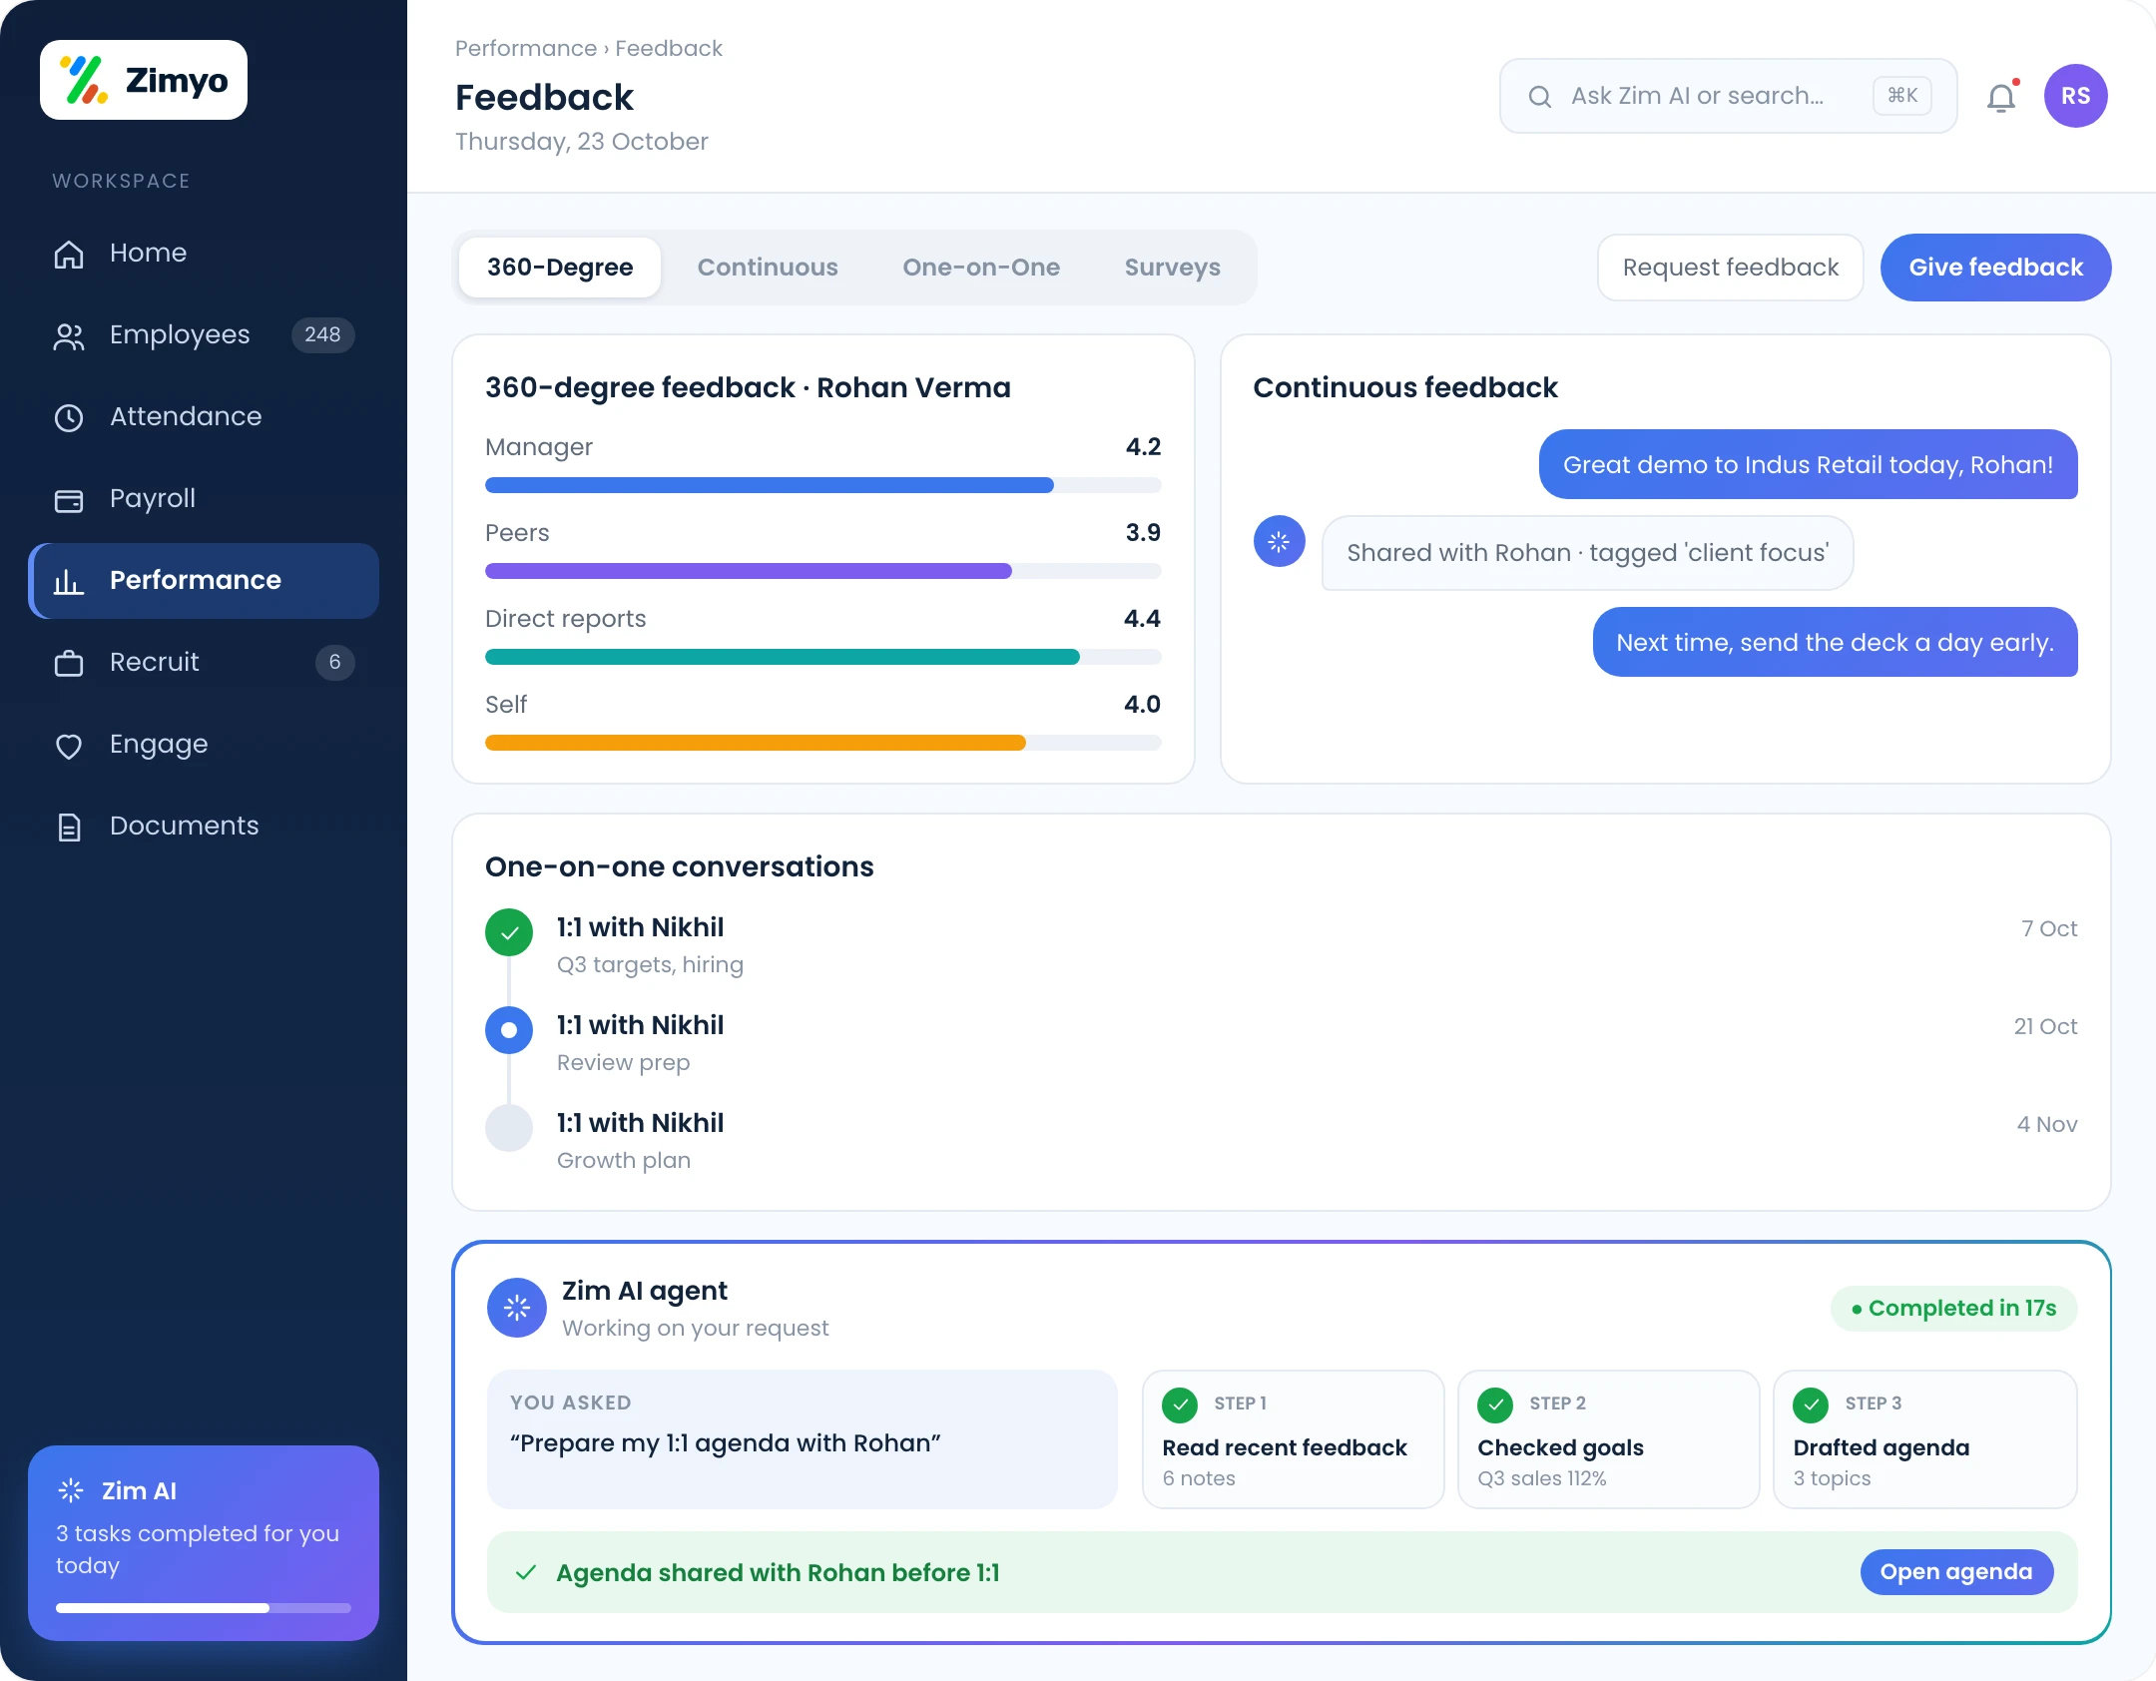Click 'Next time, send the deck' message
The height and width of the screenshot is (1681, 2156).
[x=1836, y=642]
